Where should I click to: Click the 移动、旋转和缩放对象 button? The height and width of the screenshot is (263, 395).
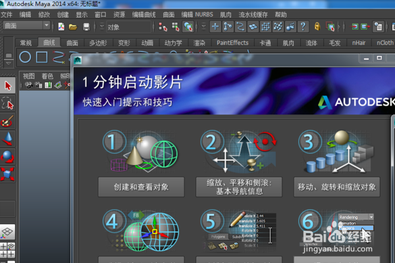[337, 187]
